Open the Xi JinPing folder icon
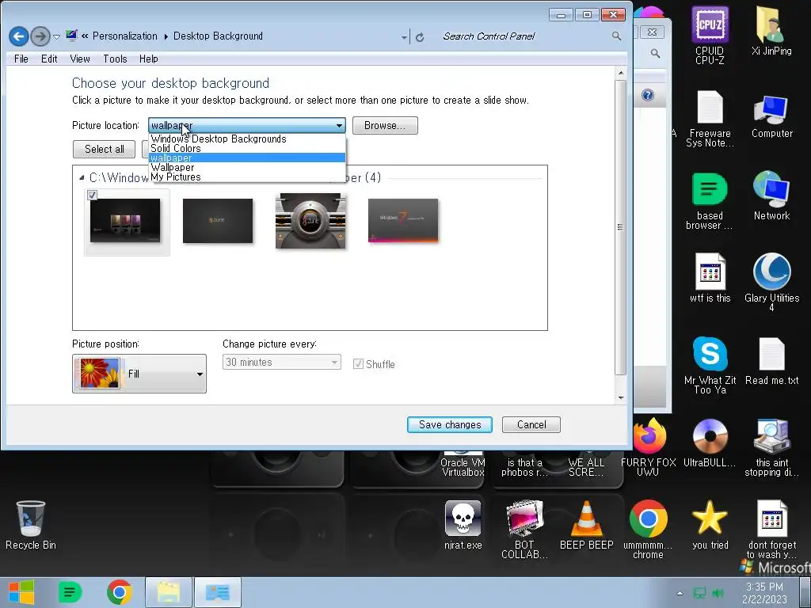The image size is (811, 608). (771, 30)
